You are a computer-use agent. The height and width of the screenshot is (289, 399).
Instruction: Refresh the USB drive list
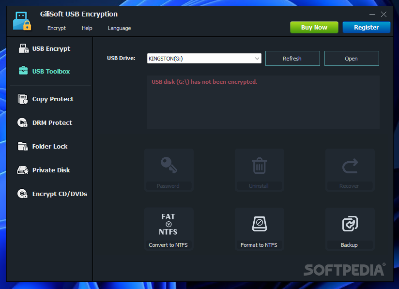tap(292, 59)
